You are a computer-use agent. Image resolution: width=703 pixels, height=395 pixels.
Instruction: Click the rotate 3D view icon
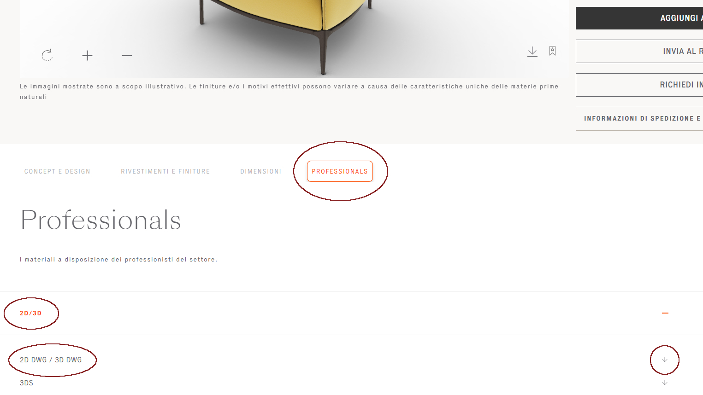coord(47,55)
